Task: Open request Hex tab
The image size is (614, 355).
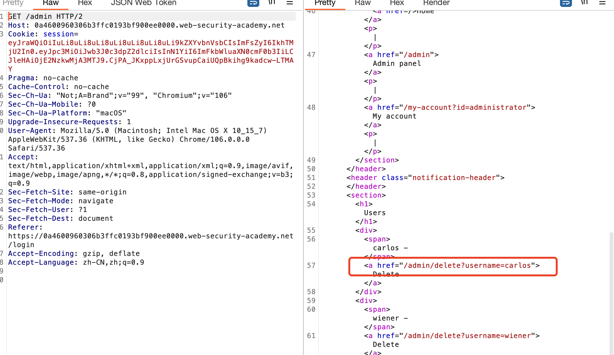Action: point(85,3)
